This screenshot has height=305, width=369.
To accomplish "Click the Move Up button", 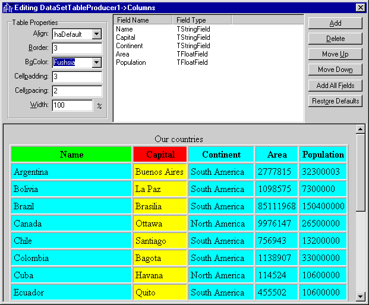I will point(335,54).
